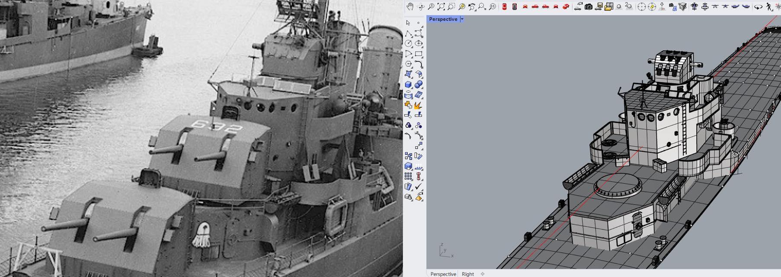The image size is (781, 277).
Task: Click the Join puzzle piece icon
Action: point(408,105)
